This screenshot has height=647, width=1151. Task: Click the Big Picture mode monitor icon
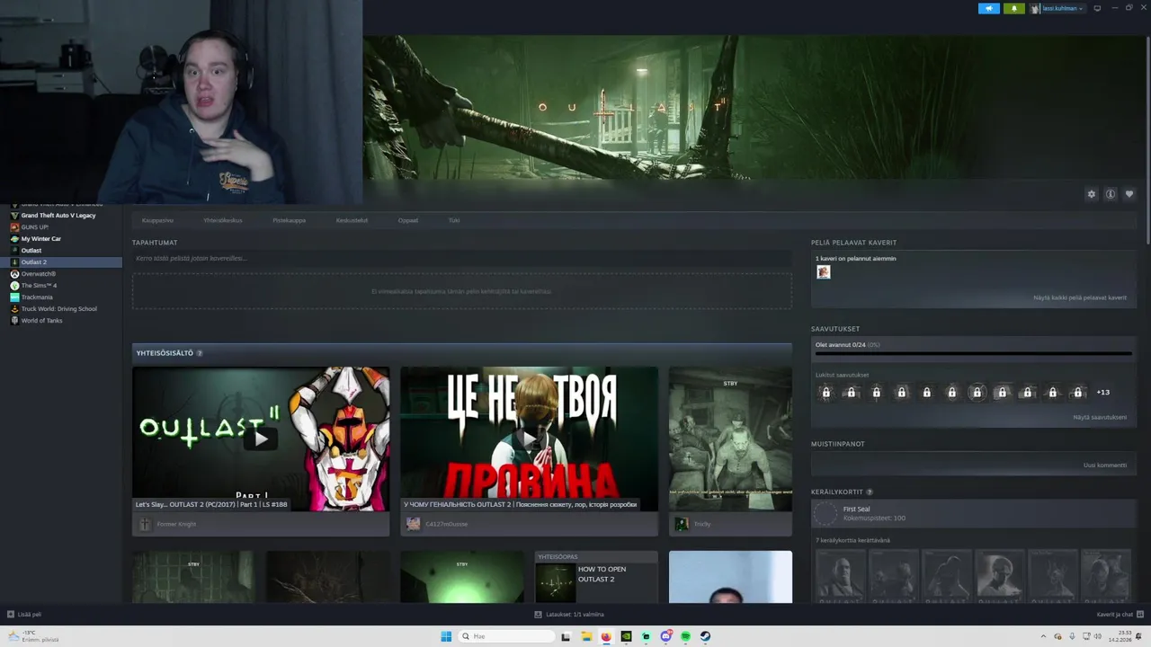pos(1097,8)
